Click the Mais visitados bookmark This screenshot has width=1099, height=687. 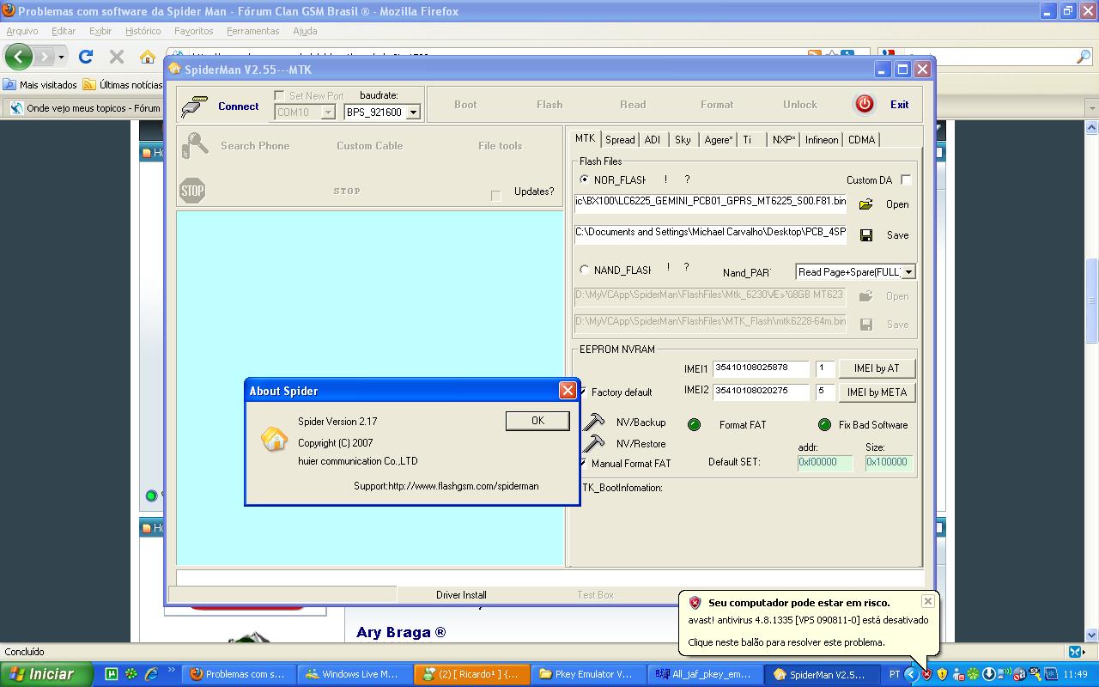[40, 85]
